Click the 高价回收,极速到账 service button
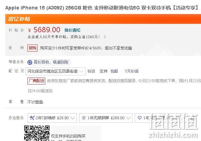The width and height of the screenshot is (201, 141). point(49,62)
